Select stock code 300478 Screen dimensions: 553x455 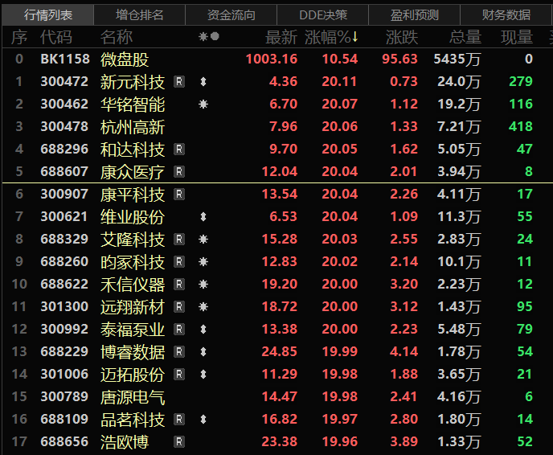coord(63,127)
